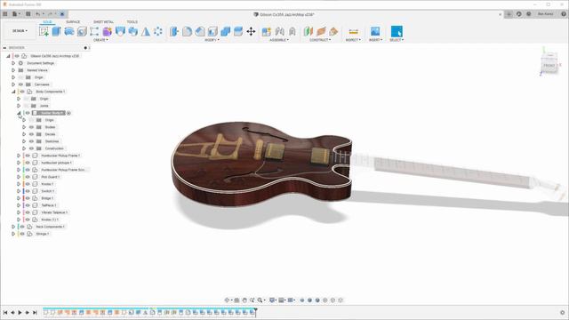The width and height of the screenshot is (569, 320).
Task: Save the document with Save icon
Action: (x=28, y=14)
